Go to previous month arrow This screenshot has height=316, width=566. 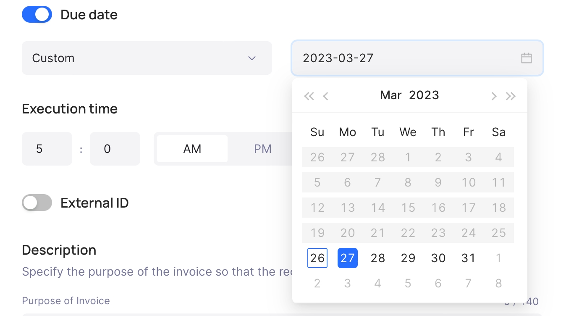coord(325,96)
